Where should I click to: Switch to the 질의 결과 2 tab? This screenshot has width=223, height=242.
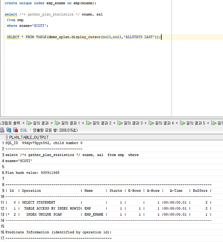[x=102, y=123]
